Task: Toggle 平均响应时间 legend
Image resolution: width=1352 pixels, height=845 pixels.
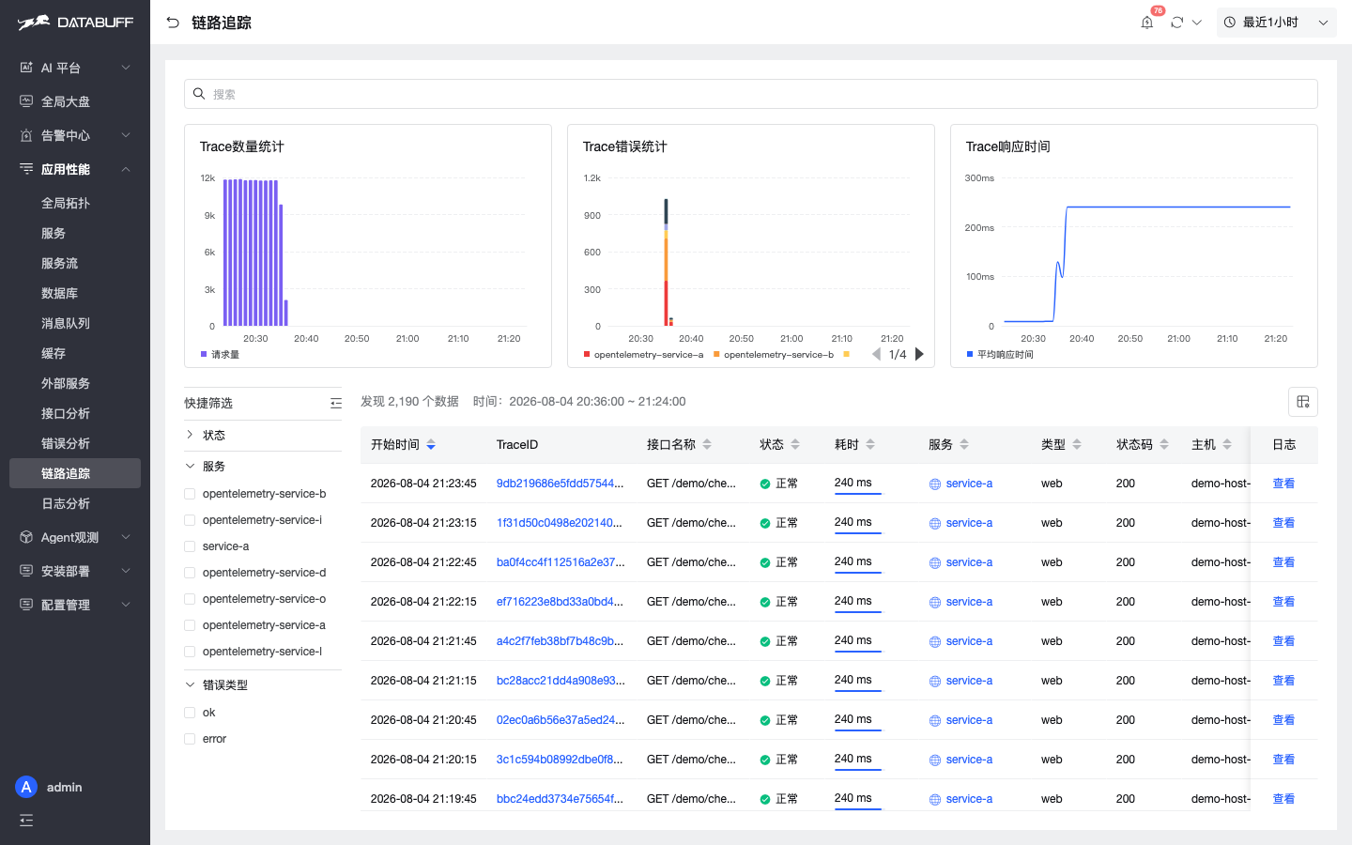Action: (1000, 354)
